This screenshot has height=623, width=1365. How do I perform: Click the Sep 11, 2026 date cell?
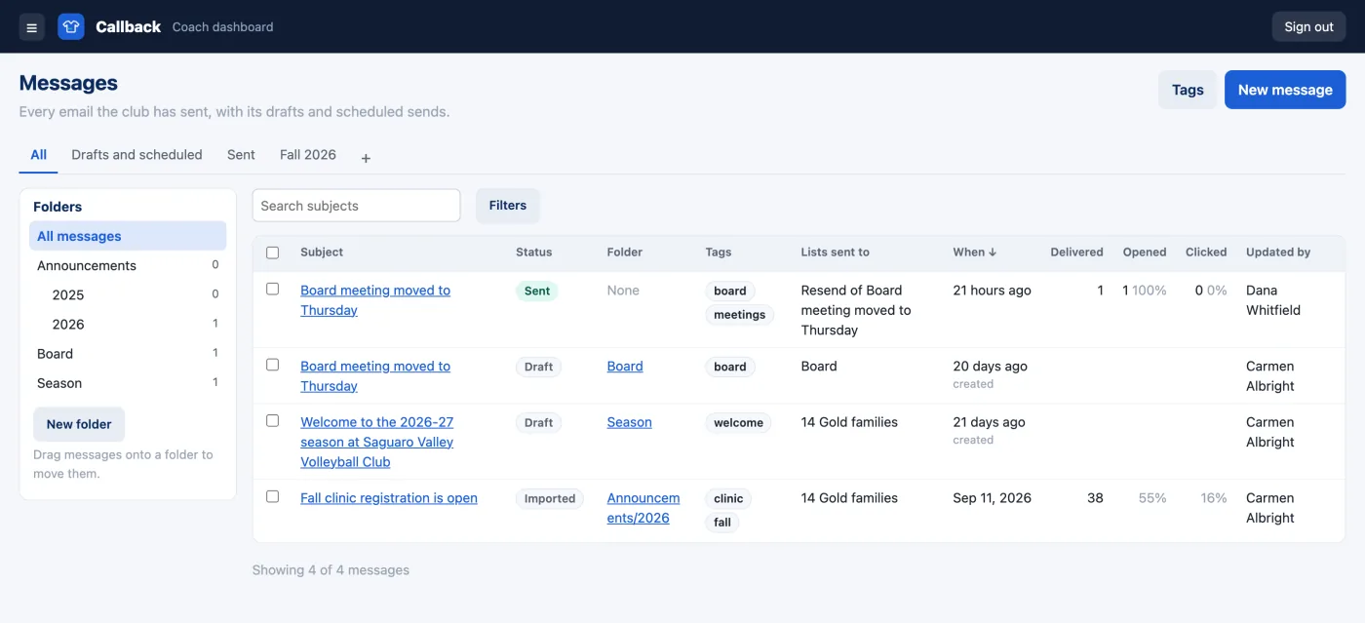coord(992,498)
